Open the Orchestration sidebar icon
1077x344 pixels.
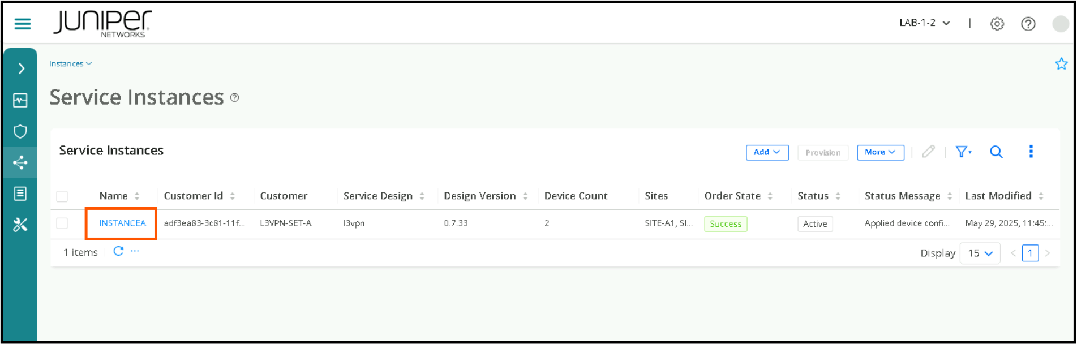tap(20, 163)
